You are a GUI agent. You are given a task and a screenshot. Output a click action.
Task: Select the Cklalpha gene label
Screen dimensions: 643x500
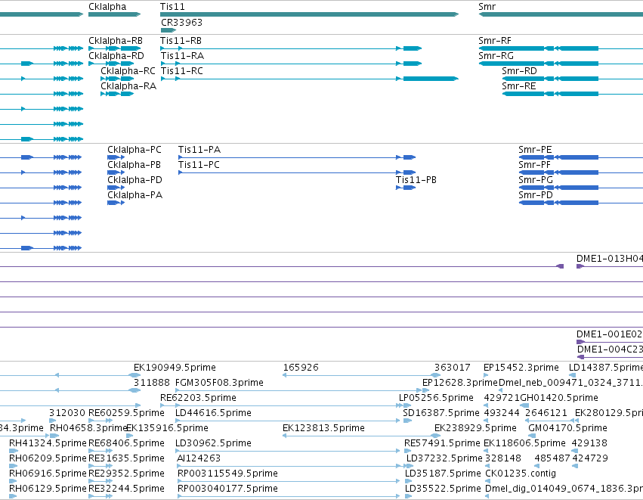tap(107, 7)
